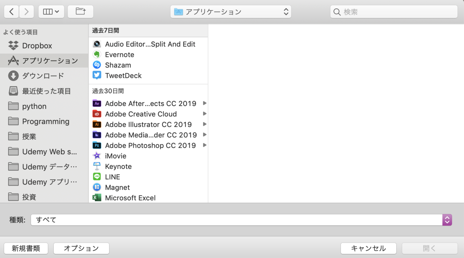Click the green LINE icon
The height and width of the screenshot is (258, 464).
coord(97,177)
